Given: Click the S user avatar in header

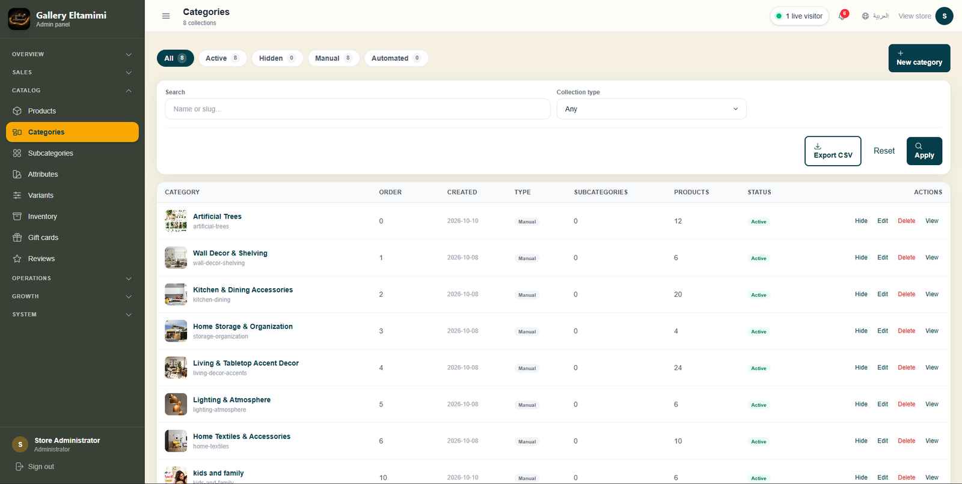Looking at the screenshot, I should coord(944,16).
